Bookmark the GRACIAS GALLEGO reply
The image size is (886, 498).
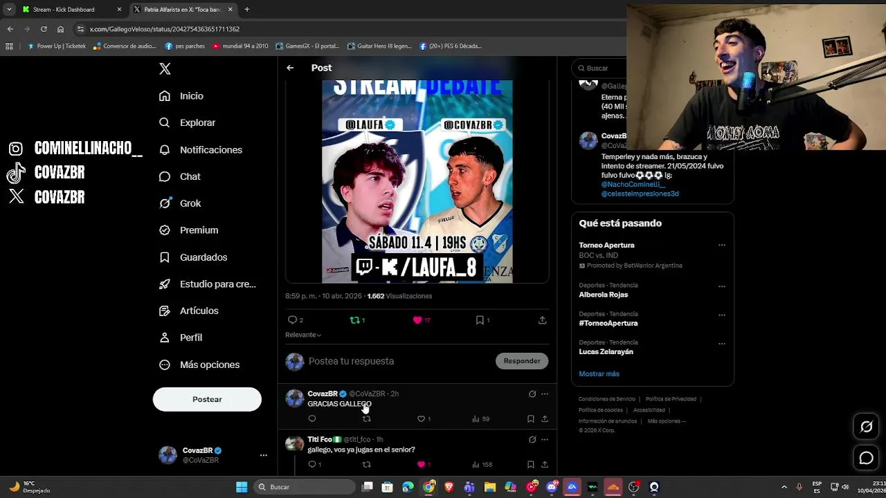pos(530,418)
